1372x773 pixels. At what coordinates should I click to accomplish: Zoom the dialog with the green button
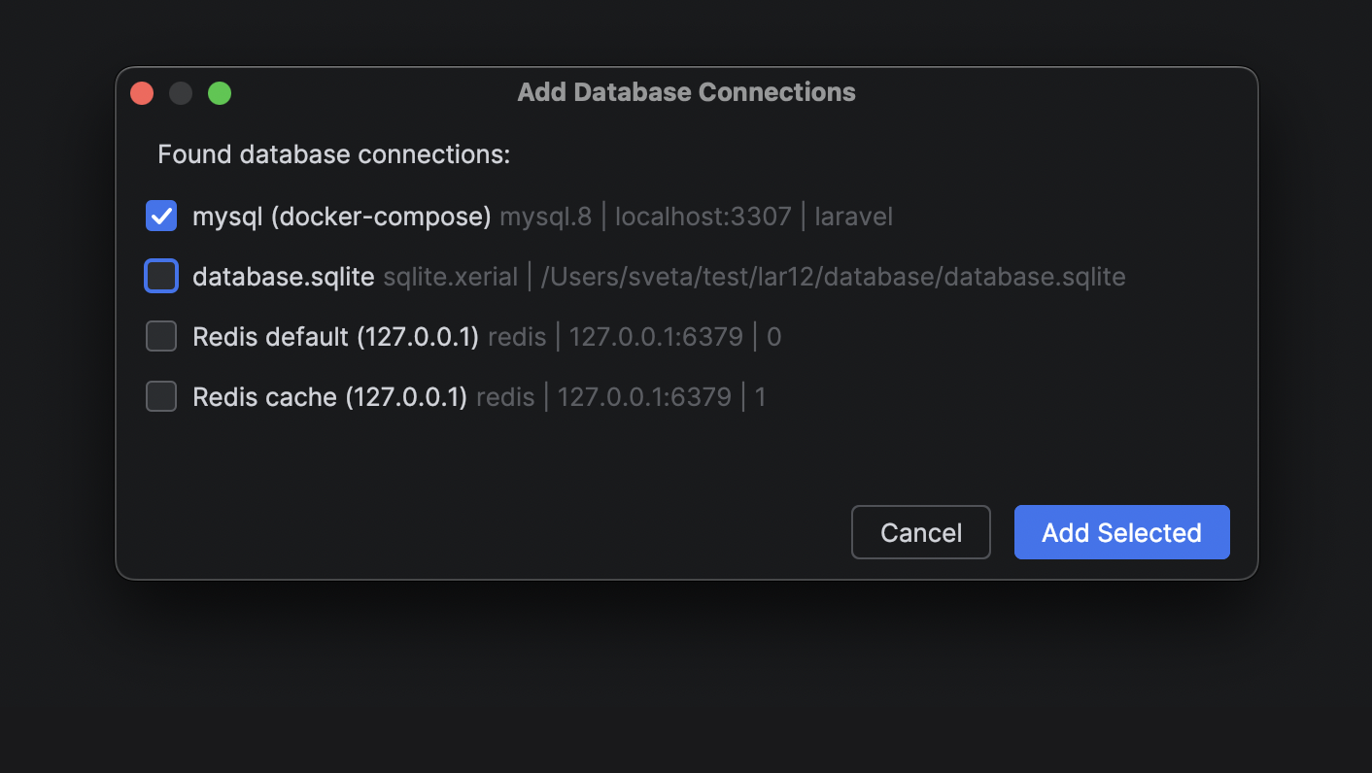pos(220,93)
